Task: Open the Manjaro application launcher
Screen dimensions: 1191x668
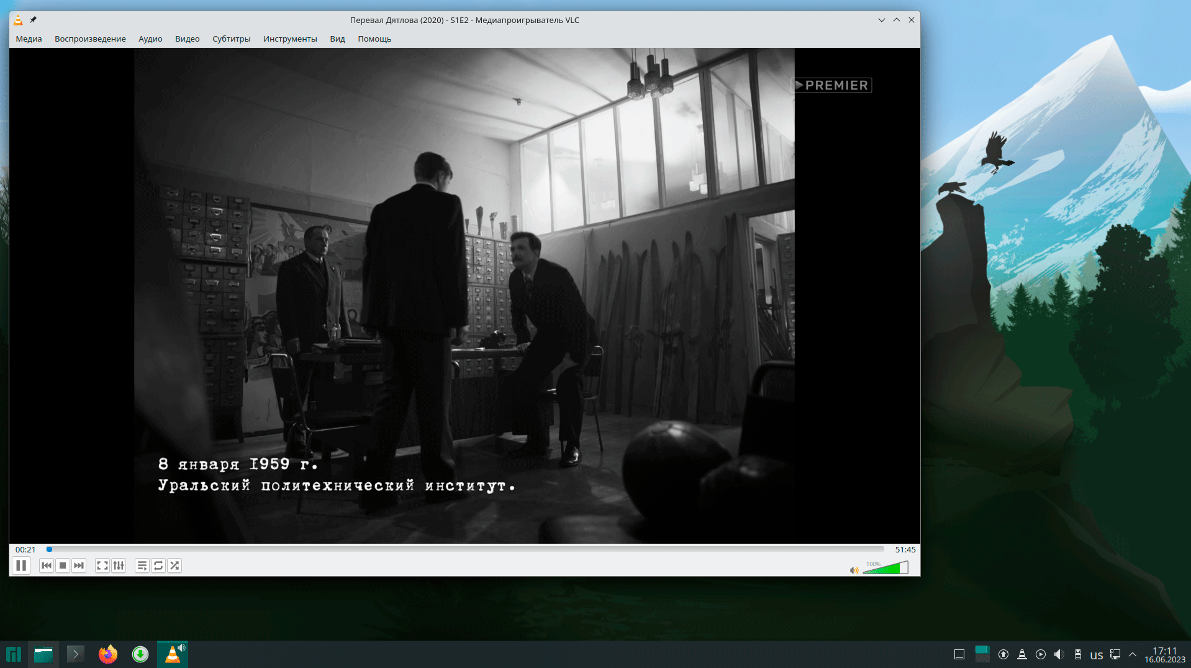Action: (x=14, y=654)
